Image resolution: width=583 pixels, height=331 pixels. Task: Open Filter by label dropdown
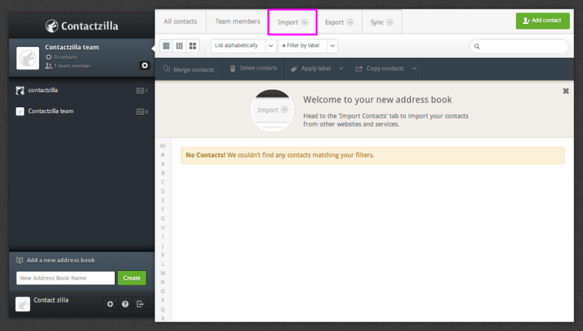click(308, 45)
